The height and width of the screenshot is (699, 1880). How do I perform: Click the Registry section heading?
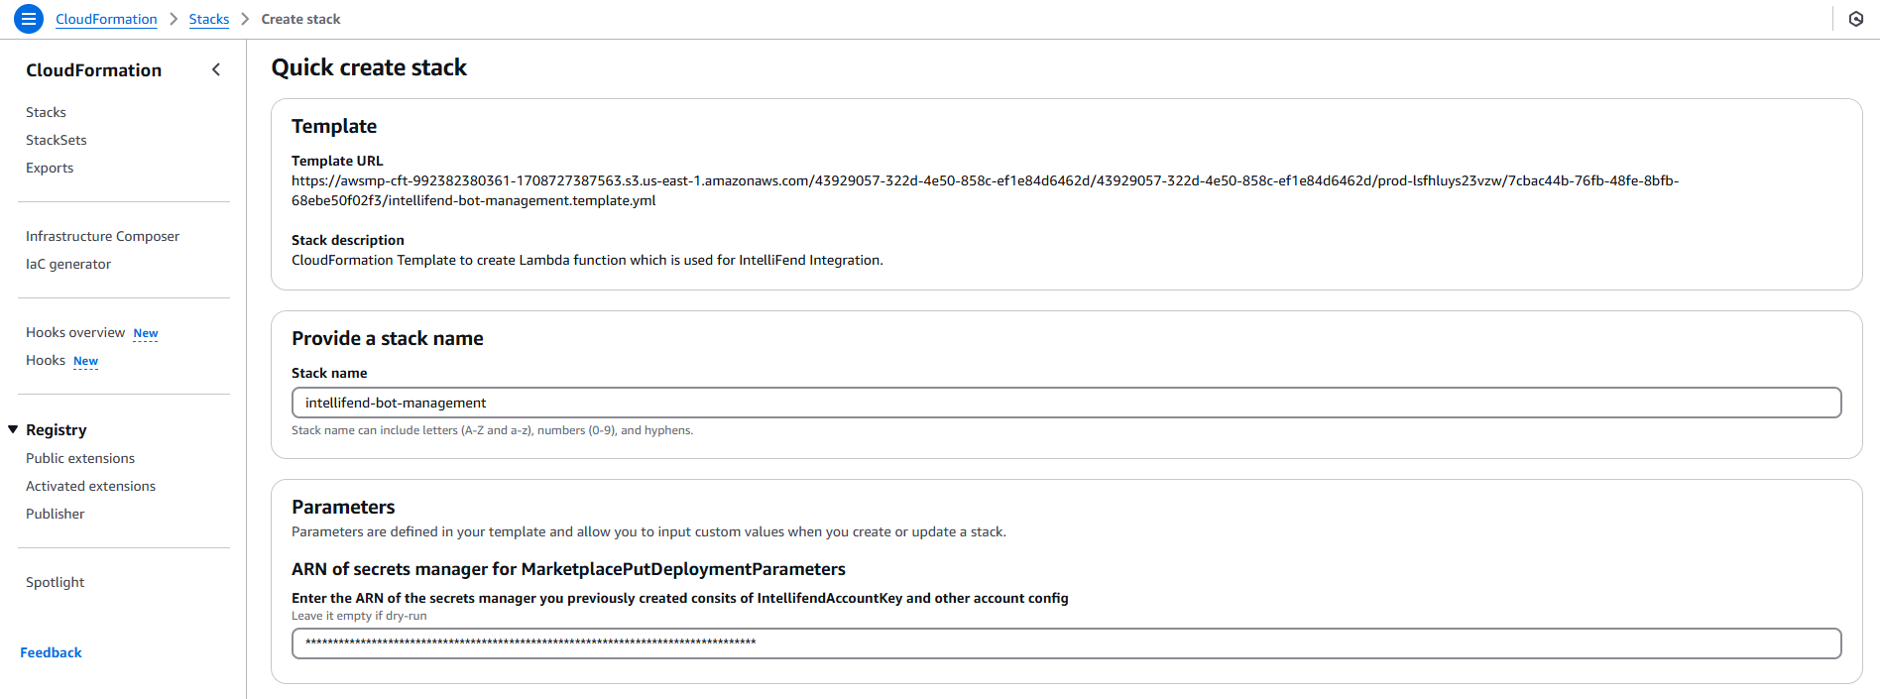[x=57, y=429]
